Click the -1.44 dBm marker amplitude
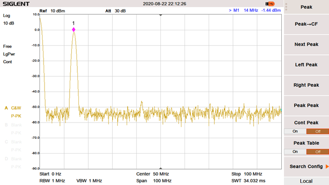 [x=271, y=10]
